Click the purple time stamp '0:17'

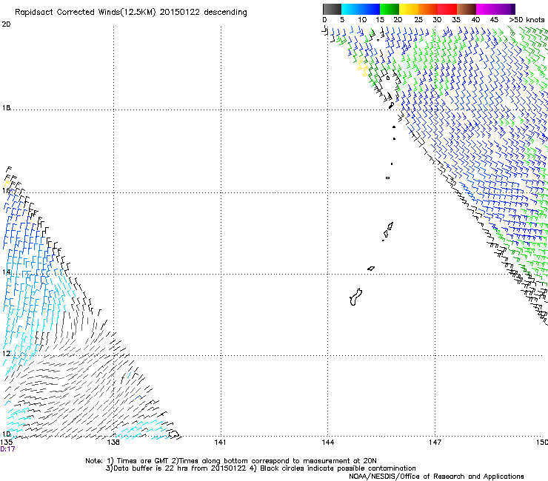[7, 449]
